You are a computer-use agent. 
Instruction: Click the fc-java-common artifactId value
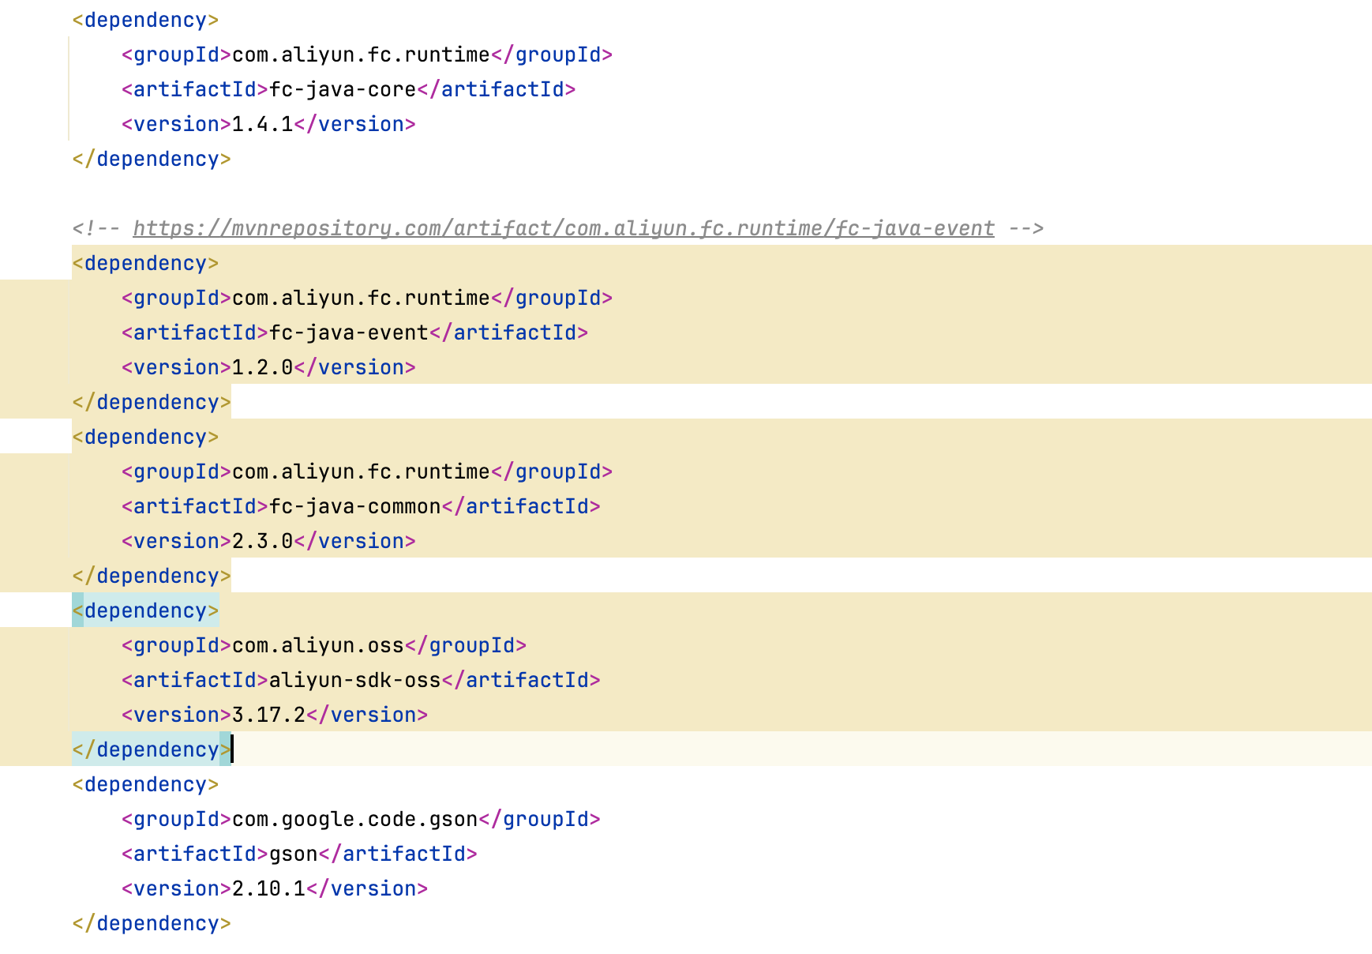(x=355, y=506)
